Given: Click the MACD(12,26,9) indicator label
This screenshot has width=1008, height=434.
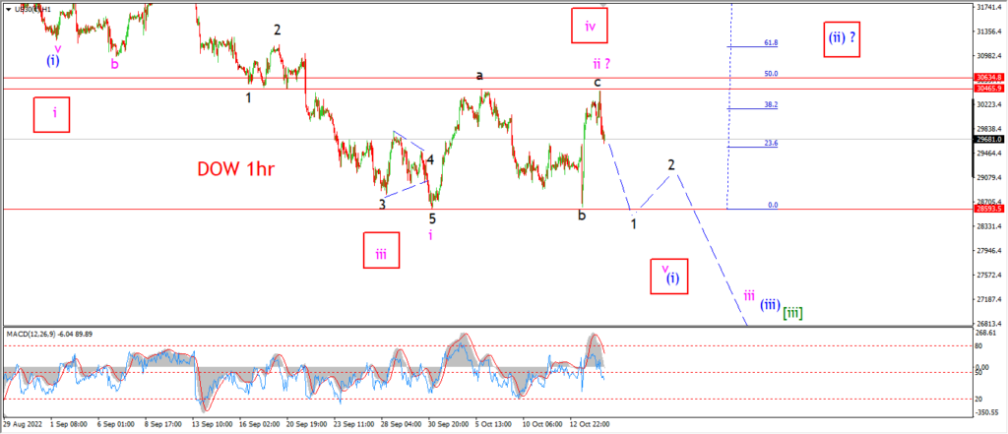Looking at the screenshot, I should 27,334.
